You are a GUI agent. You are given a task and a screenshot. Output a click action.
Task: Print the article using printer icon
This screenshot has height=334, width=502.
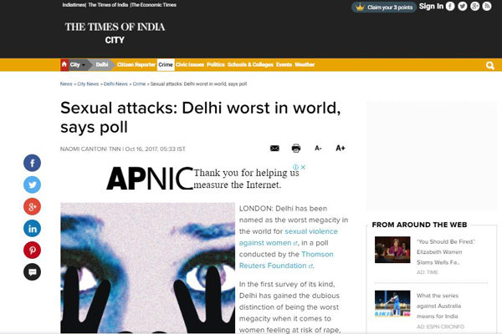[x=296, y=149]
